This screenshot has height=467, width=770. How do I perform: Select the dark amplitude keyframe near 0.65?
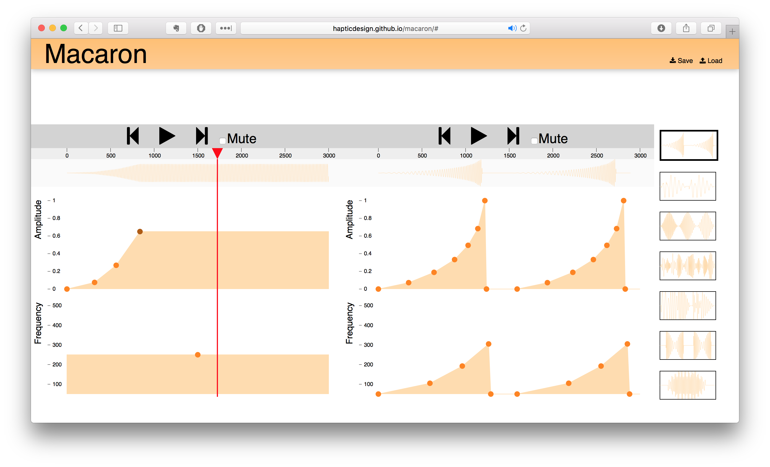point(140,231)
